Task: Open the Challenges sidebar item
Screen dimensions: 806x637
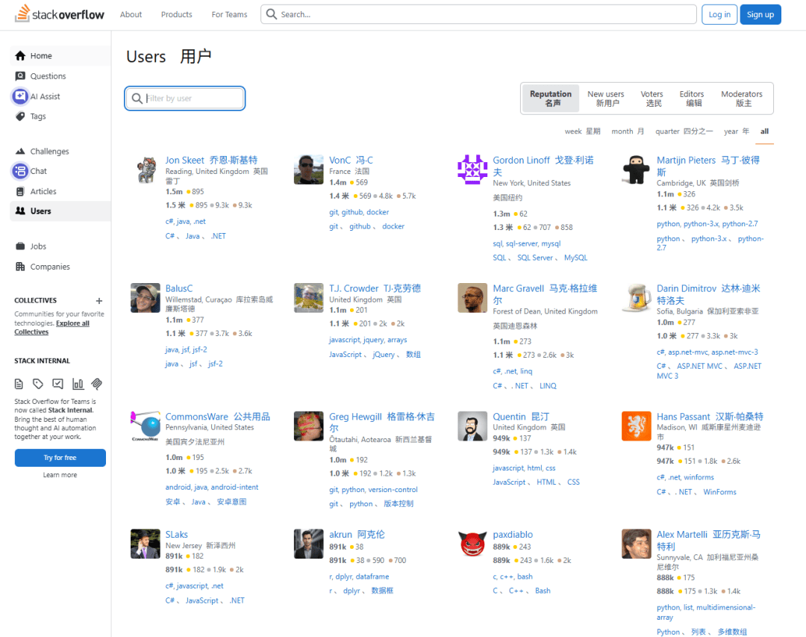Action: (49, 152)
